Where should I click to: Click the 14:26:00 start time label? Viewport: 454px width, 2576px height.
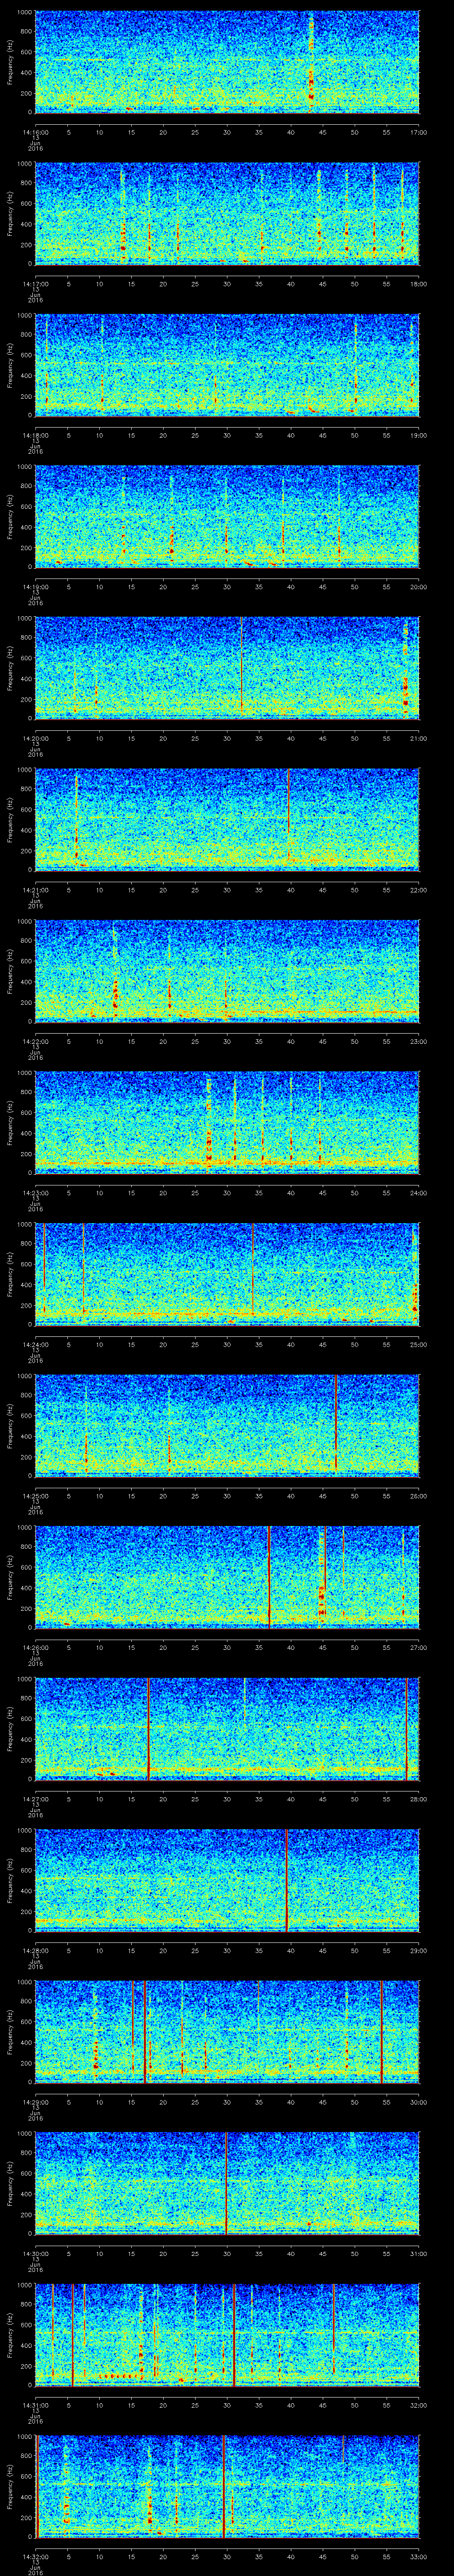coord(35,1647)
